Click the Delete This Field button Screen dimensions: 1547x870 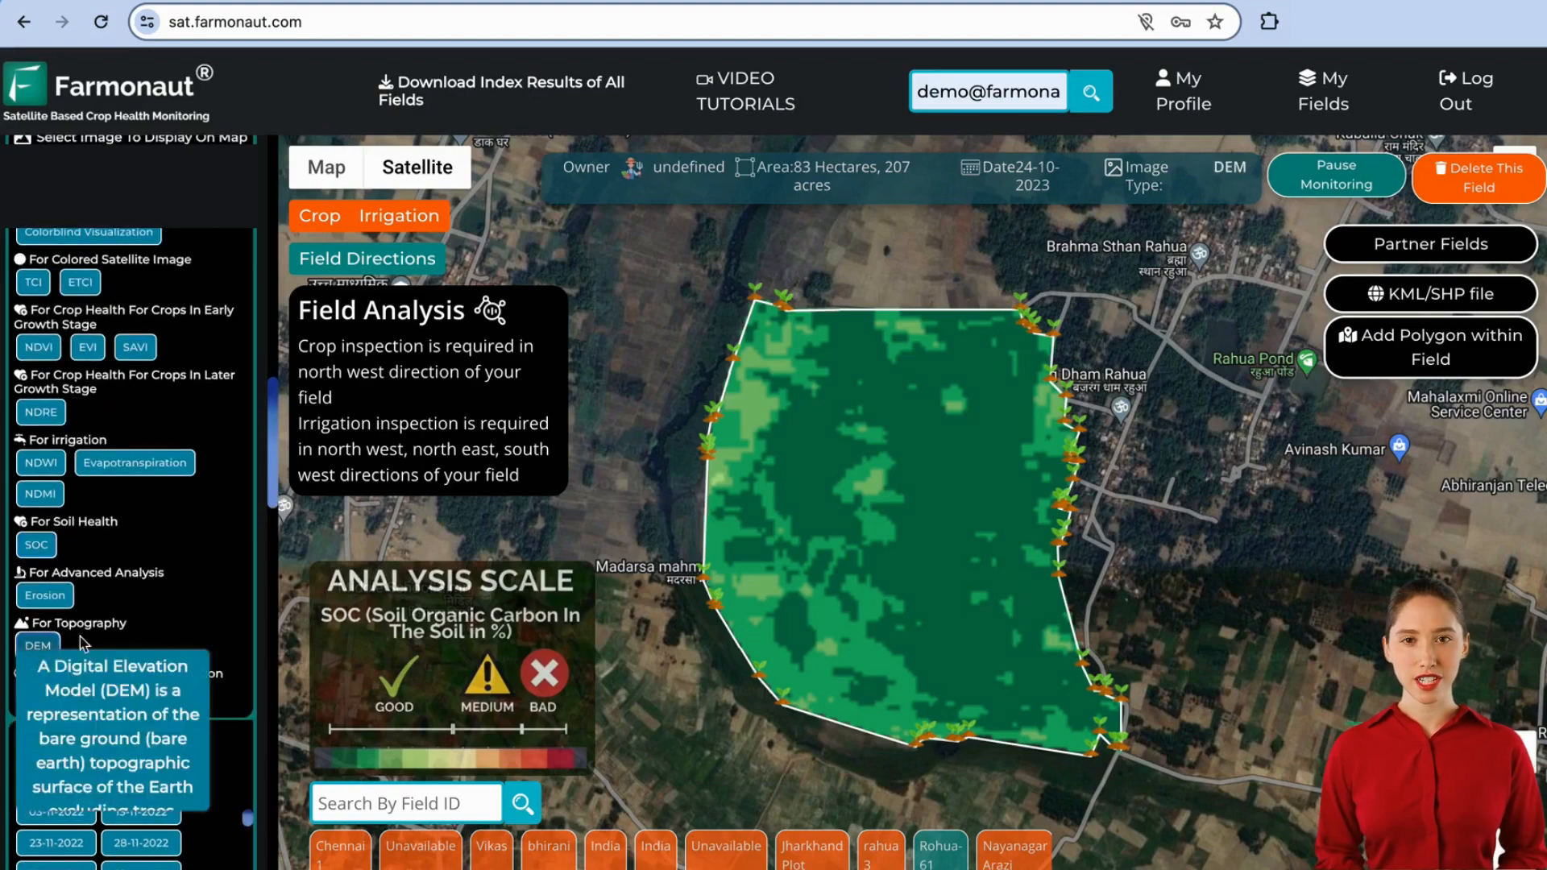click(1479, 177)
